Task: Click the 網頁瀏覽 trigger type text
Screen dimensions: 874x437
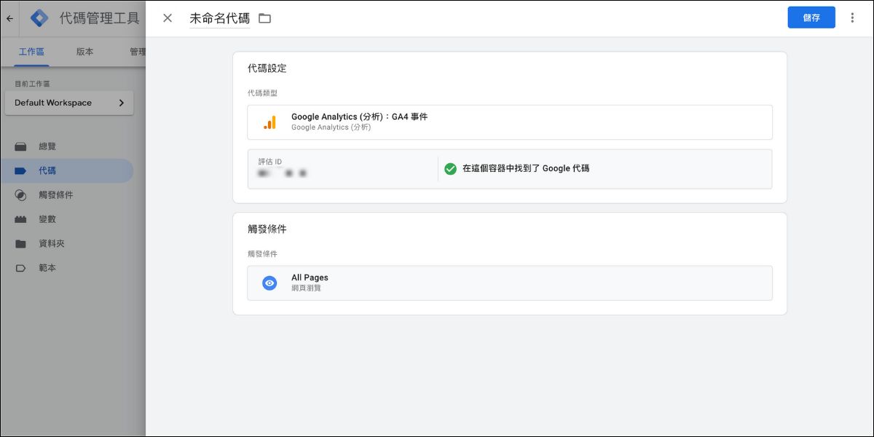Action: click(306, 288)
